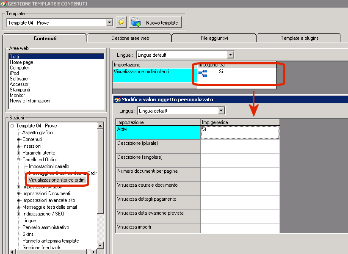The image size is (348, 254).
Task: Click scroll down arrow of Sezioni tree
Action: click(100, 246)
